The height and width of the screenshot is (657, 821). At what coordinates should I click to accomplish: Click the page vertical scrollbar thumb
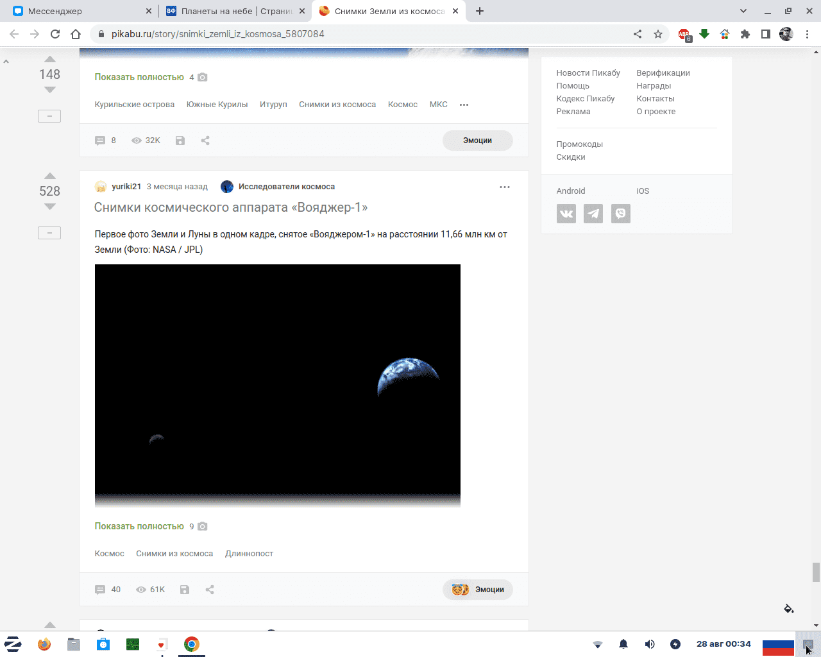(x=816, y=572)
